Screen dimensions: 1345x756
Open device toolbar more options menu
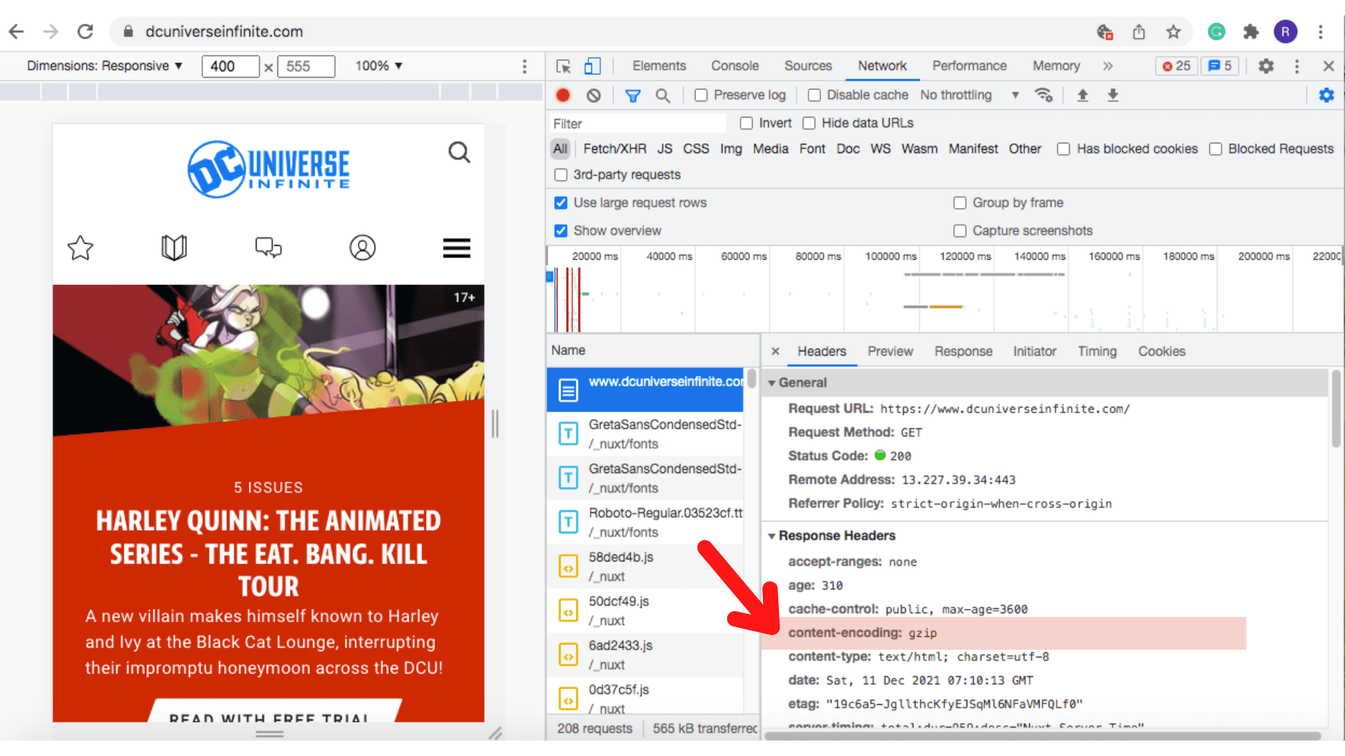[x=525, y=66]
